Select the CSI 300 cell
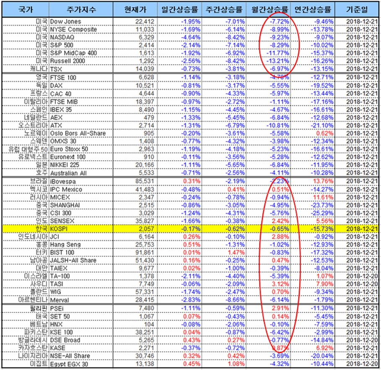The height and width of the screenshot is (370, 381). (x=81, y=213)
